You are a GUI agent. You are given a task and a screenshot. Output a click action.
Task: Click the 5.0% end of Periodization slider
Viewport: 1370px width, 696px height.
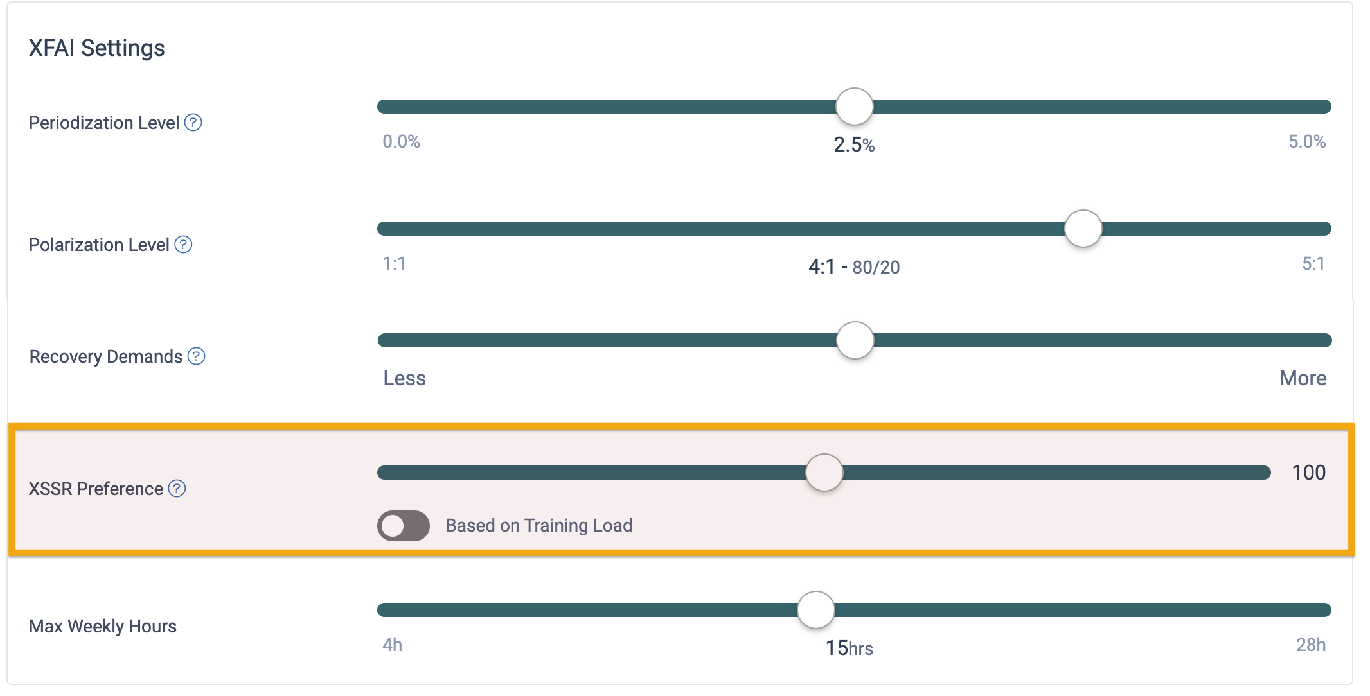(x=1325, y=107)
